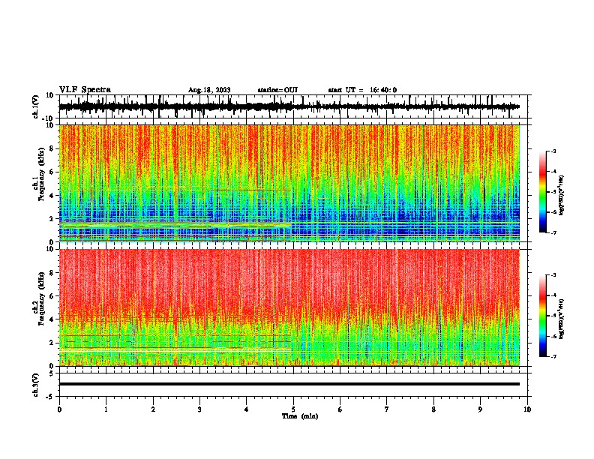This screenshot has height=459, width=594.
Task: Click the ch.1 frequency axis "6" tick label
Action: pyautogui.click(x=52, y=172)
